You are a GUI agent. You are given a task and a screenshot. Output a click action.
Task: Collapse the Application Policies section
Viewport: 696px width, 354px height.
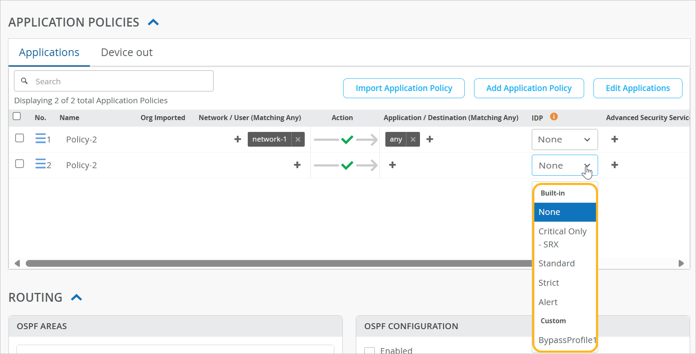tap(153, 22)
